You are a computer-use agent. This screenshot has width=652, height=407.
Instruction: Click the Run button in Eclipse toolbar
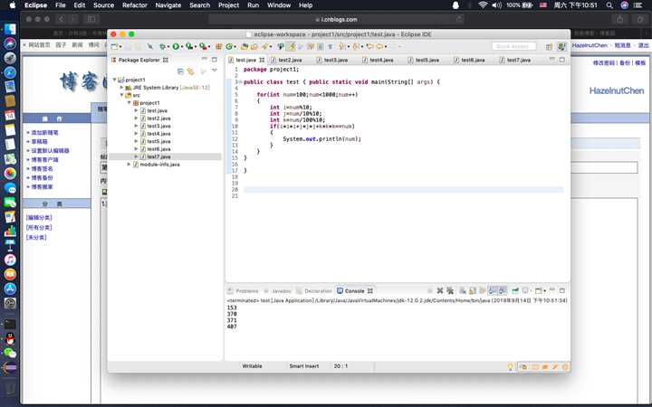176,46
